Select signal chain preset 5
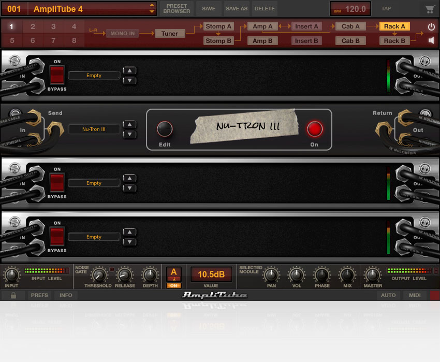Viewport: 440px width, 362px height. coord(12,40)
